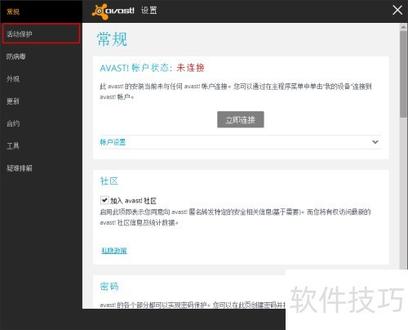
Task: Close the avast! settings window
Action: click(x=397, y=11)
